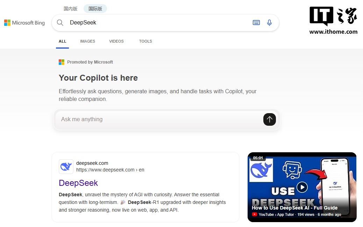Select the ALL results tab
Image resolution: width=363 pixels, height=227 pixels.
coord(62,41)
